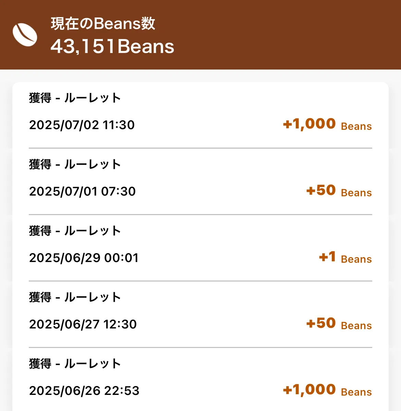Screen dimensions: 401x411
Task: Open the roulette entry title above 2025/06/26
Action: coord(75,364)
